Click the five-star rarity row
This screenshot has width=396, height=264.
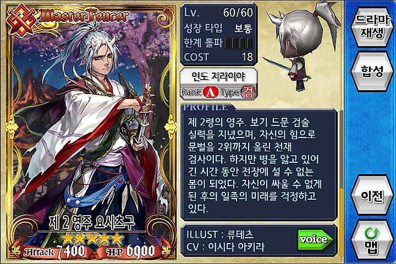click(92, 238)
